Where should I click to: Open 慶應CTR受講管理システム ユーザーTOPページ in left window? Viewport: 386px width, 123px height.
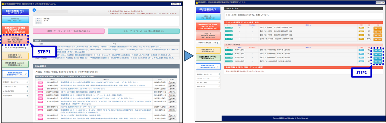(15, 12)
